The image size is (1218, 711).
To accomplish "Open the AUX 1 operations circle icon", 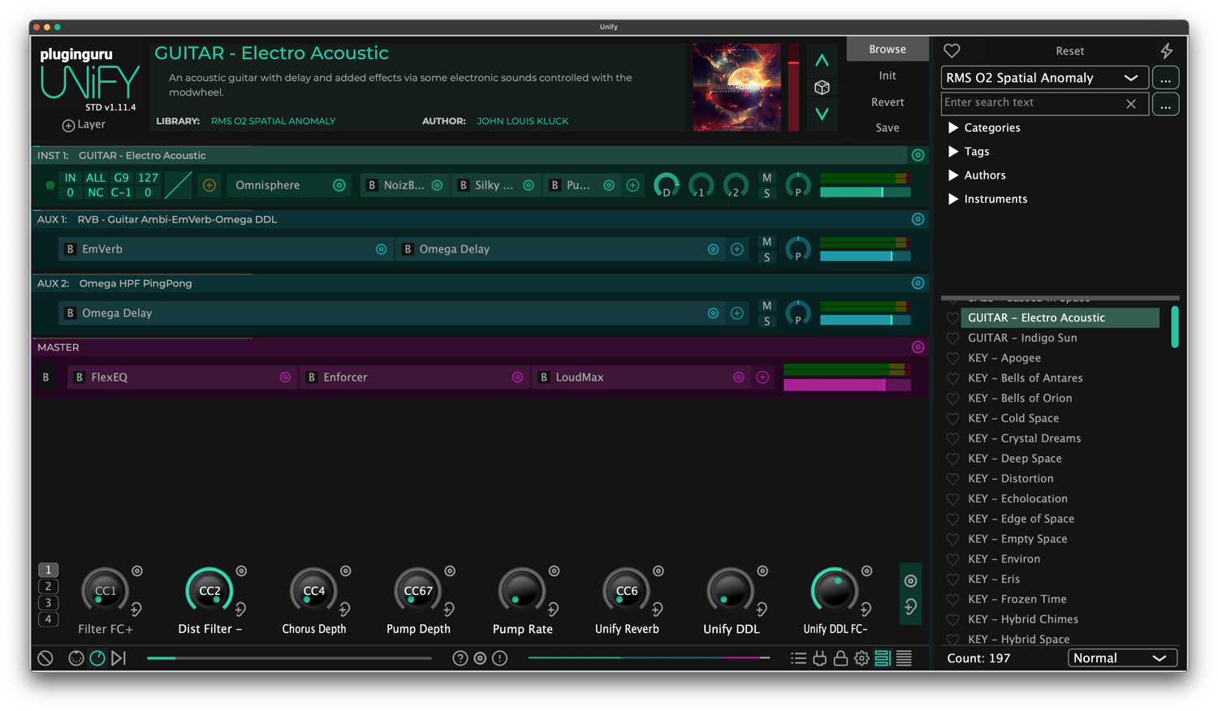I will [918, 219].
